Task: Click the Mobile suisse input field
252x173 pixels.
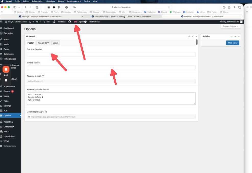Action: [111, 68]
